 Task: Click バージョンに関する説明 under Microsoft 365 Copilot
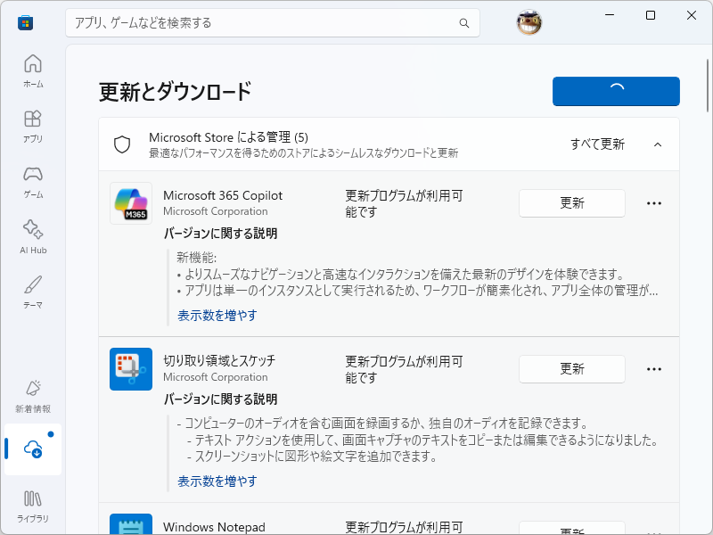(x=220, y=234)
